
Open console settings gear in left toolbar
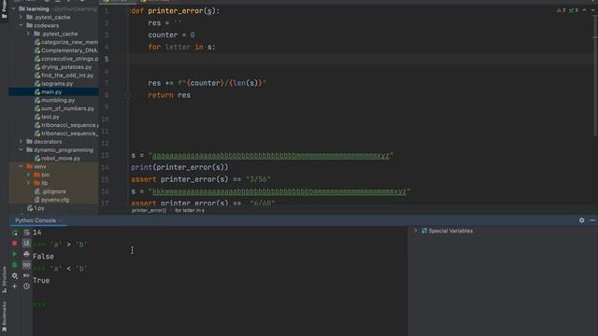point(15,275)
